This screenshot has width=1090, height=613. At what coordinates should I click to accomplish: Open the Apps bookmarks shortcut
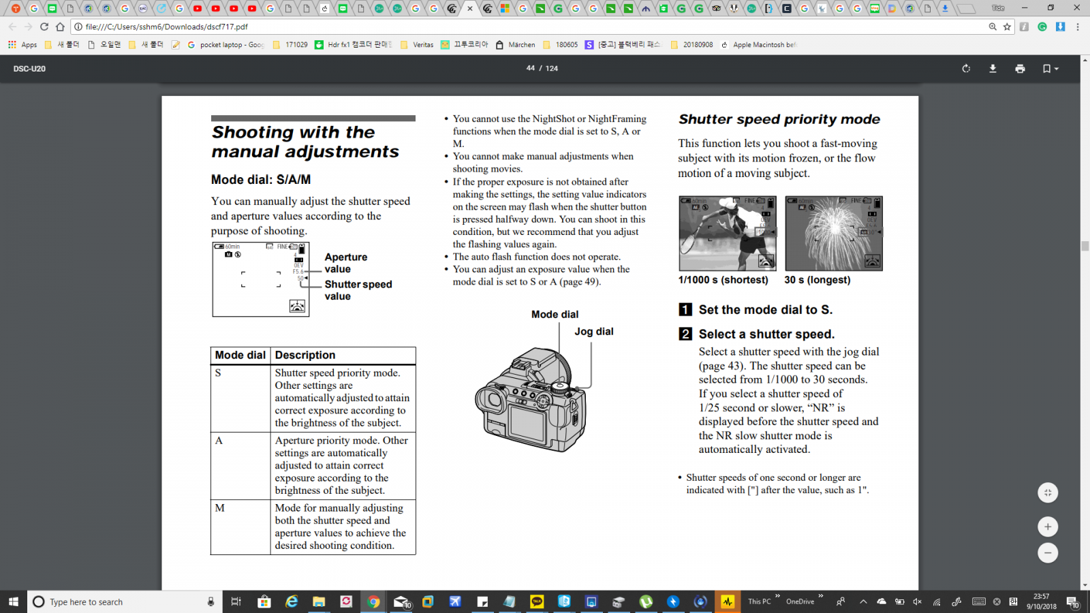[x=22, y=45]
